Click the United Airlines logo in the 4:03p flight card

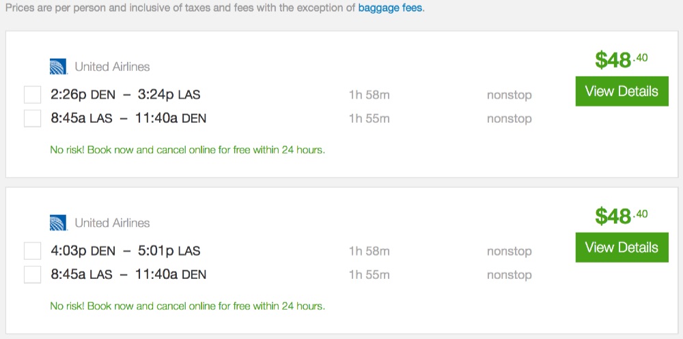pos(58,223)
